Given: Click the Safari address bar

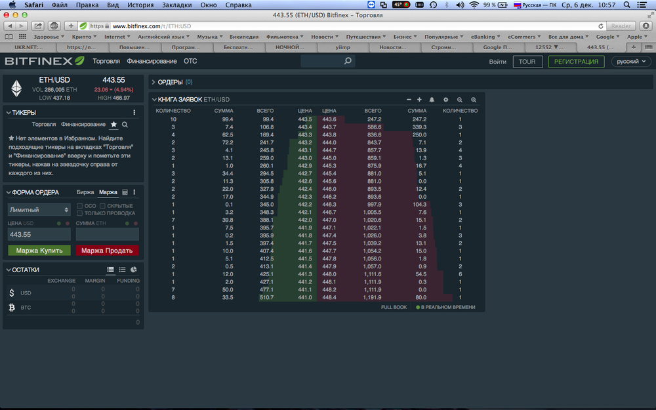Looking at the screenshot, I should click(343, 26).
